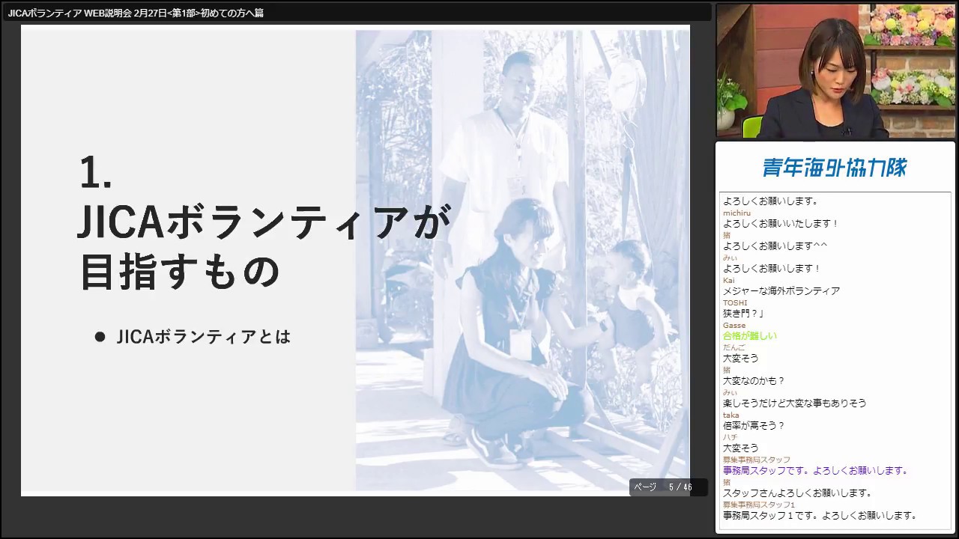Image resolution: width=959 pixels, height=539 pixels.
Task: Click the video title JICAボランティア WEB説明会
Action: click(136, 13)
